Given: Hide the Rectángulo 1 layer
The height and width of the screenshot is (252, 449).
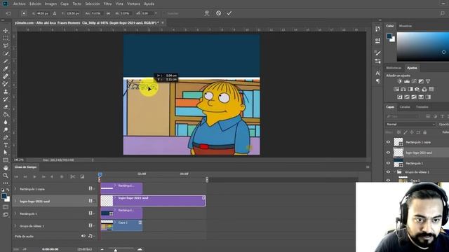Looking at the screenshot, I should click(388, 163).
